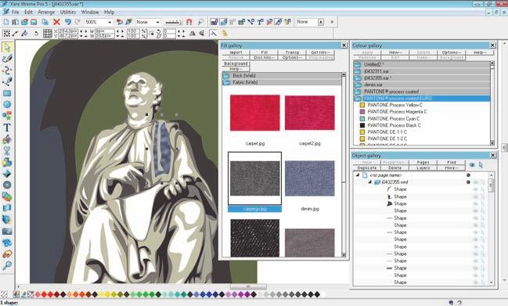This screenshot has width=508, height=306.
Task: Click Duplicate button in Object gallery
Action: (x=367, y=167)
